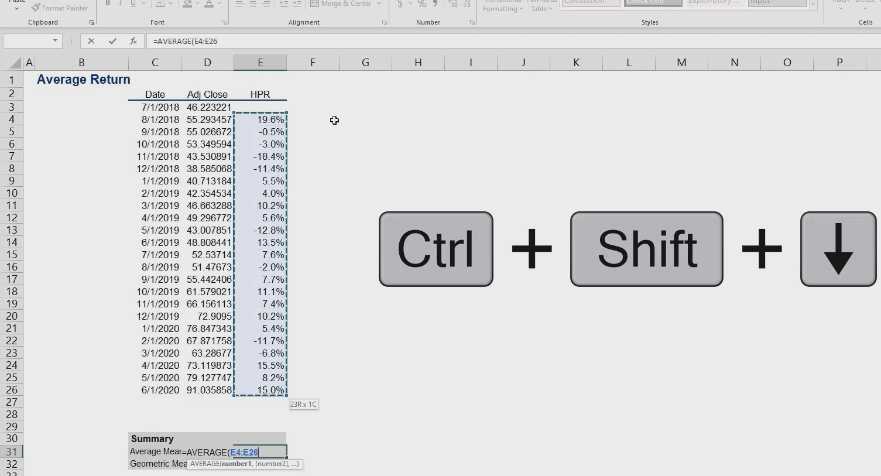
Task: Center align text
Action: 253,4
